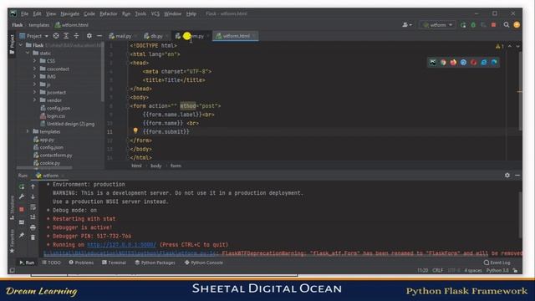The image size is (535, 301).
Task: Open the wtform run configuration dropdown
Action: pos(438,25)
